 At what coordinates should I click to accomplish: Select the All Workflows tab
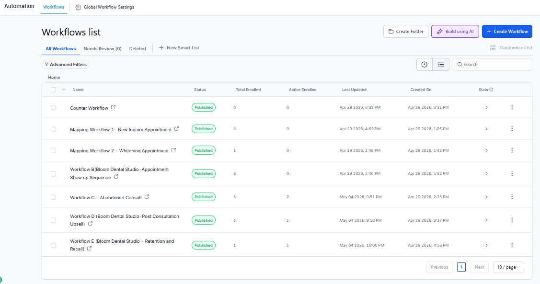click(60, 48)
